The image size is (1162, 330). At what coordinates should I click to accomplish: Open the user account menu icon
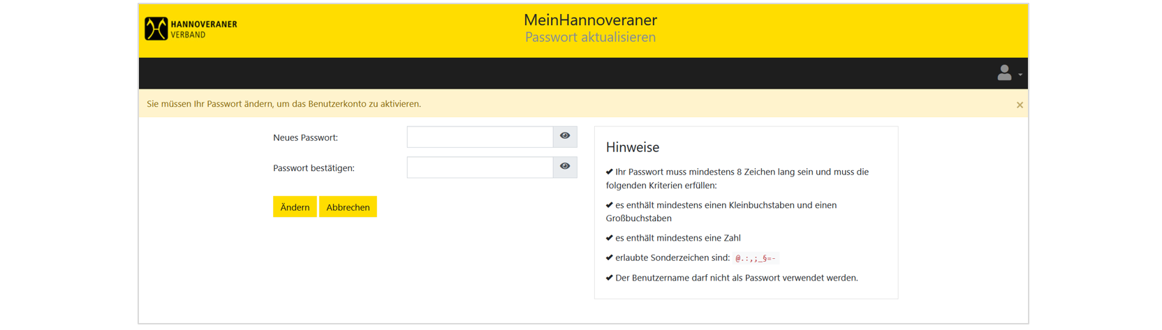click(x=1004, y=73)
